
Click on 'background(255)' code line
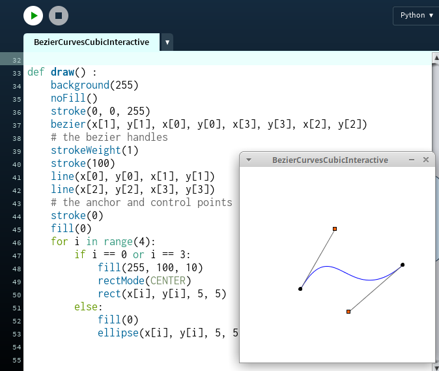coord(94,85)
